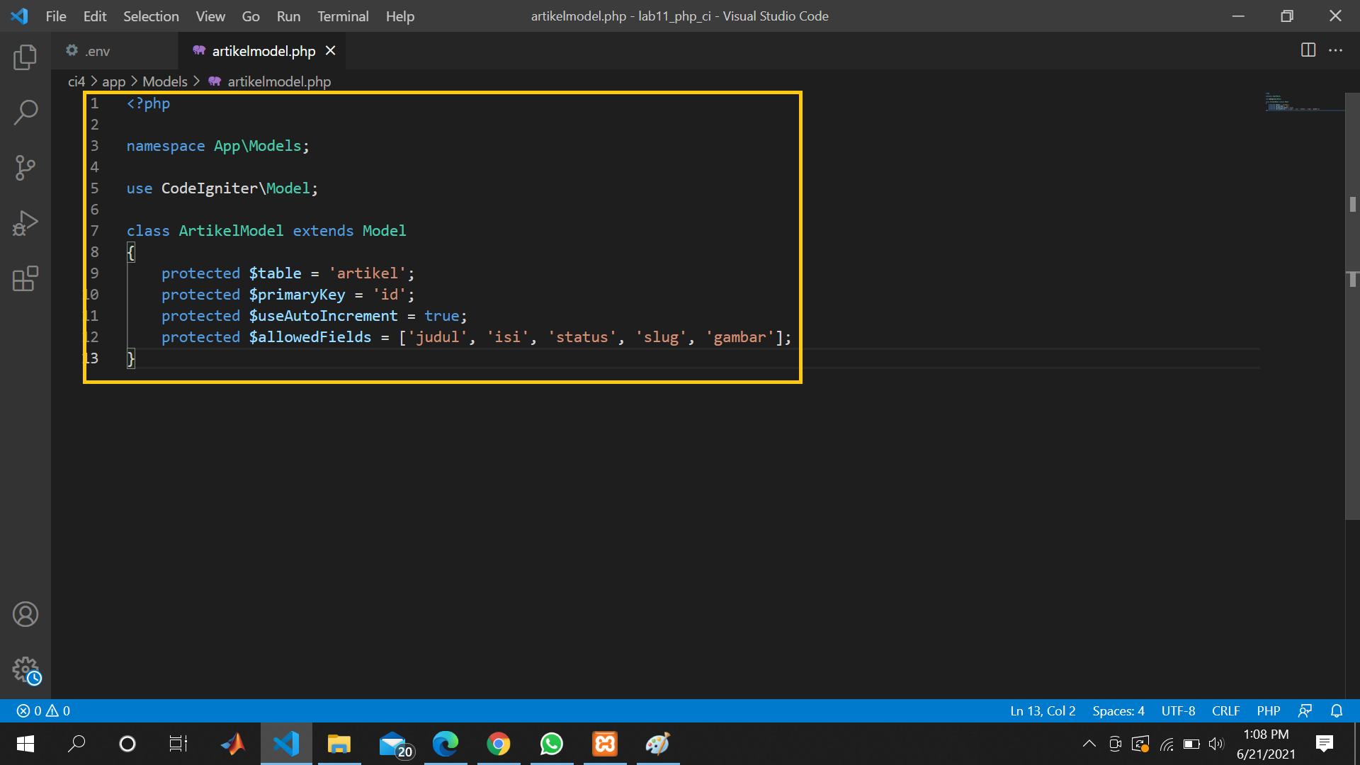Open the notifications bell in the status bar
This screenshot has width=1360, height=765.
(1336, 710)
